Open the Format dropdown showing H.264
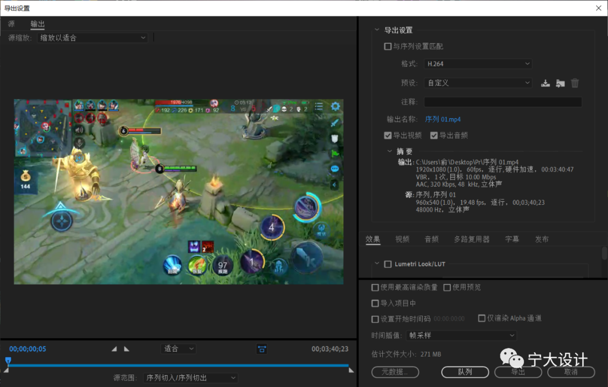 point(478,64)
